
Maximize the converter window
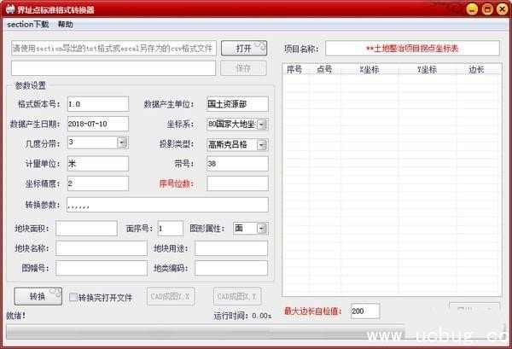486,9
